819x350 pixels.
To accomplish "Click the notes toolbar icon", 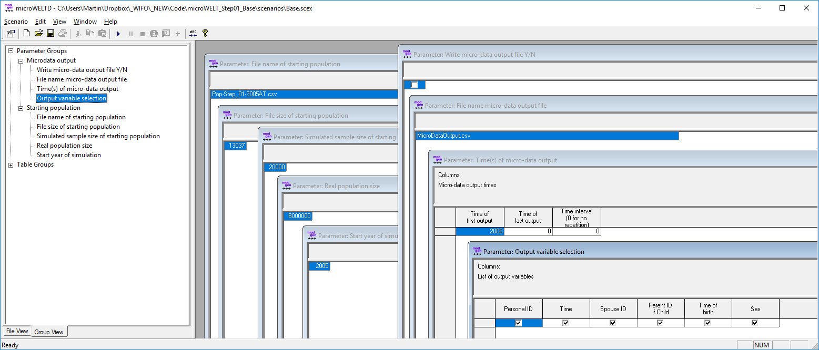I will pyautogui.click(x=166, y=34).
